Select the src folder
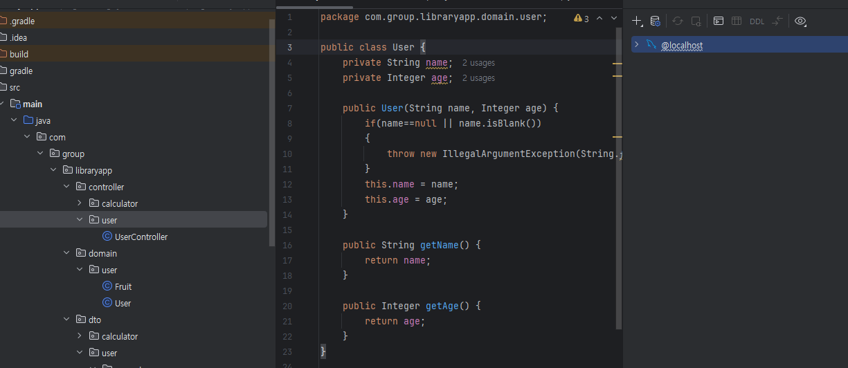Image resolution: width=848 pixels, height=368 pixels. [x=134, y=87]
